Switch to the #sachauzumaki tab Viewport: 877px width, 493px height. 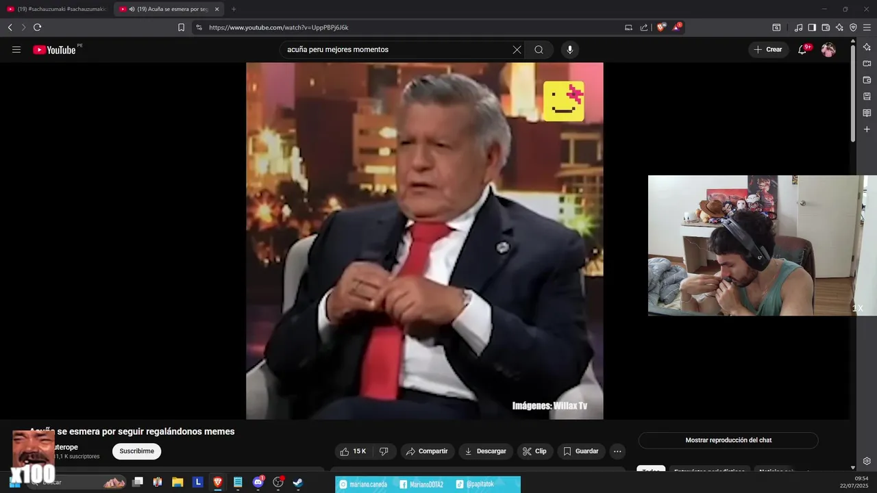[57, 9]
